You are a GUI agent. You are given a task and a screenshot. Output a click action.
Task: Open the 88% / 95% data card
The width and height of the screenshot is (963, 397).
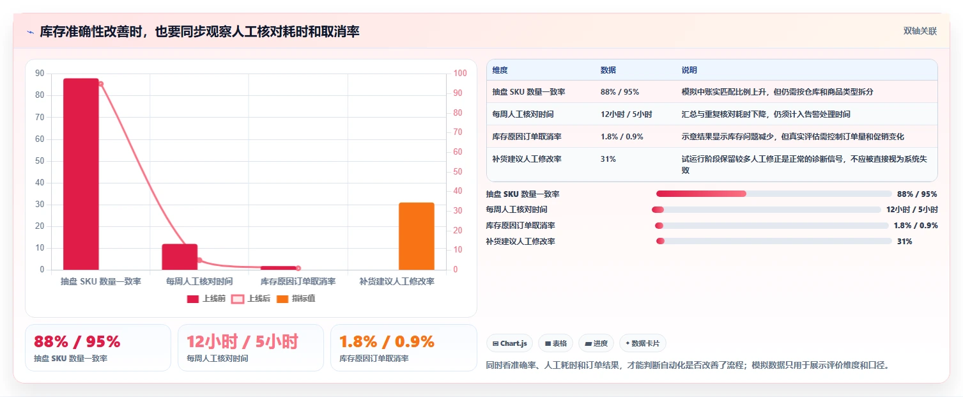click(x=98, y=348)
